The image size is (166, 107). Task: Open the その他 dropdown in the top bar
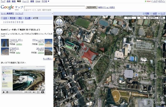pos(45,1)
